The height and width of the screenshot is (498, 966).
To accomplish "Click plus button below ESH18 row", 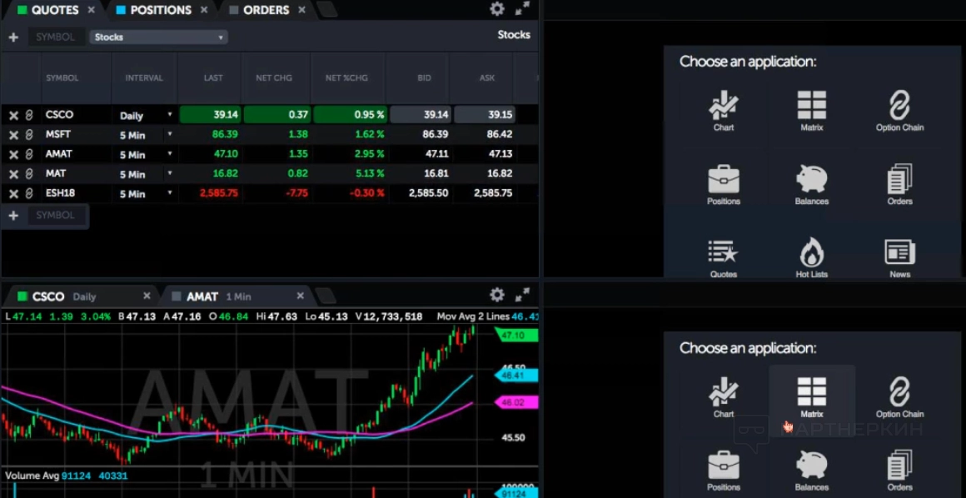I will tap(13, 215).
